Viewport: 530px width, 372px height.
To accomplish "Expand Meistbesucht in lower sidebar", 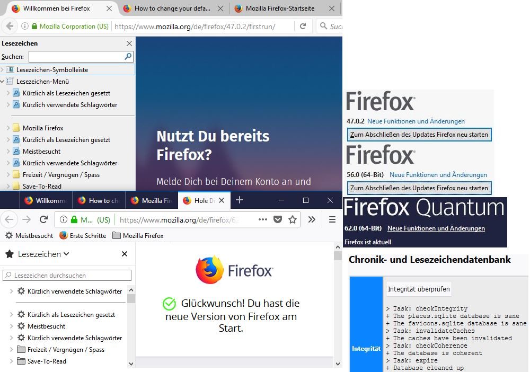I will click(x=12, y=326).
